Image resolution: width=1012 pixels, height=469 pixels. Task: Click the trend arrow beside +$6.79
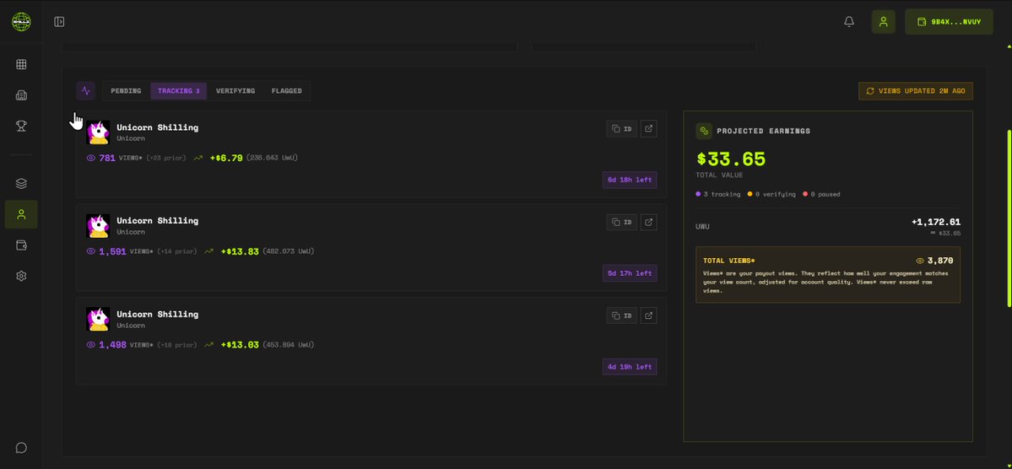(x=198, y=158)
